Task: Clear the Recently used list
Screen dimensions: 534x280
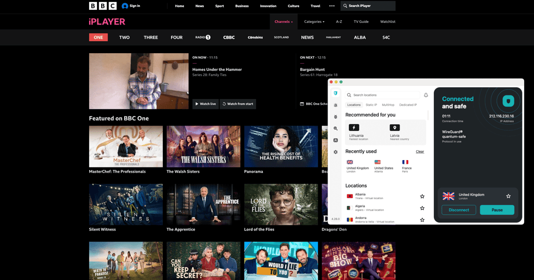Action: [420, 152]
